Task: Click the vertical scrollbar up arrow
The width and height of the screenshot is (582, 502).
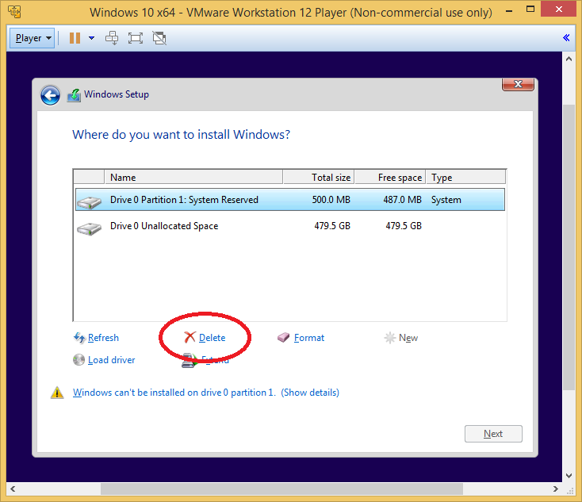Action: point(569,59)
